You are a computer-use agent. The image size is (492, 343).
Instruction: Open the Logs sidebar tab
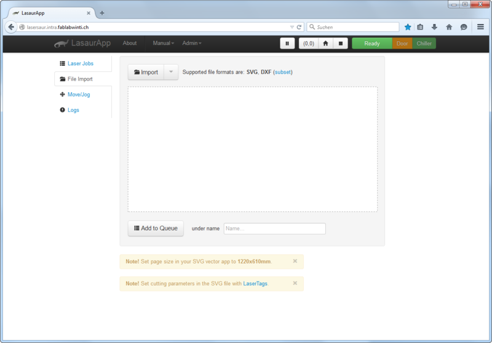[73, 110]
